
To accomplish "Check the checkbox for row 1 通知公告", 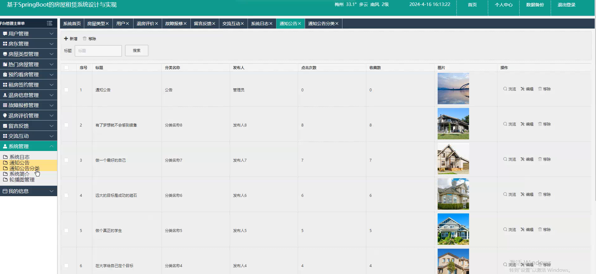I will (x=66, y=90).
